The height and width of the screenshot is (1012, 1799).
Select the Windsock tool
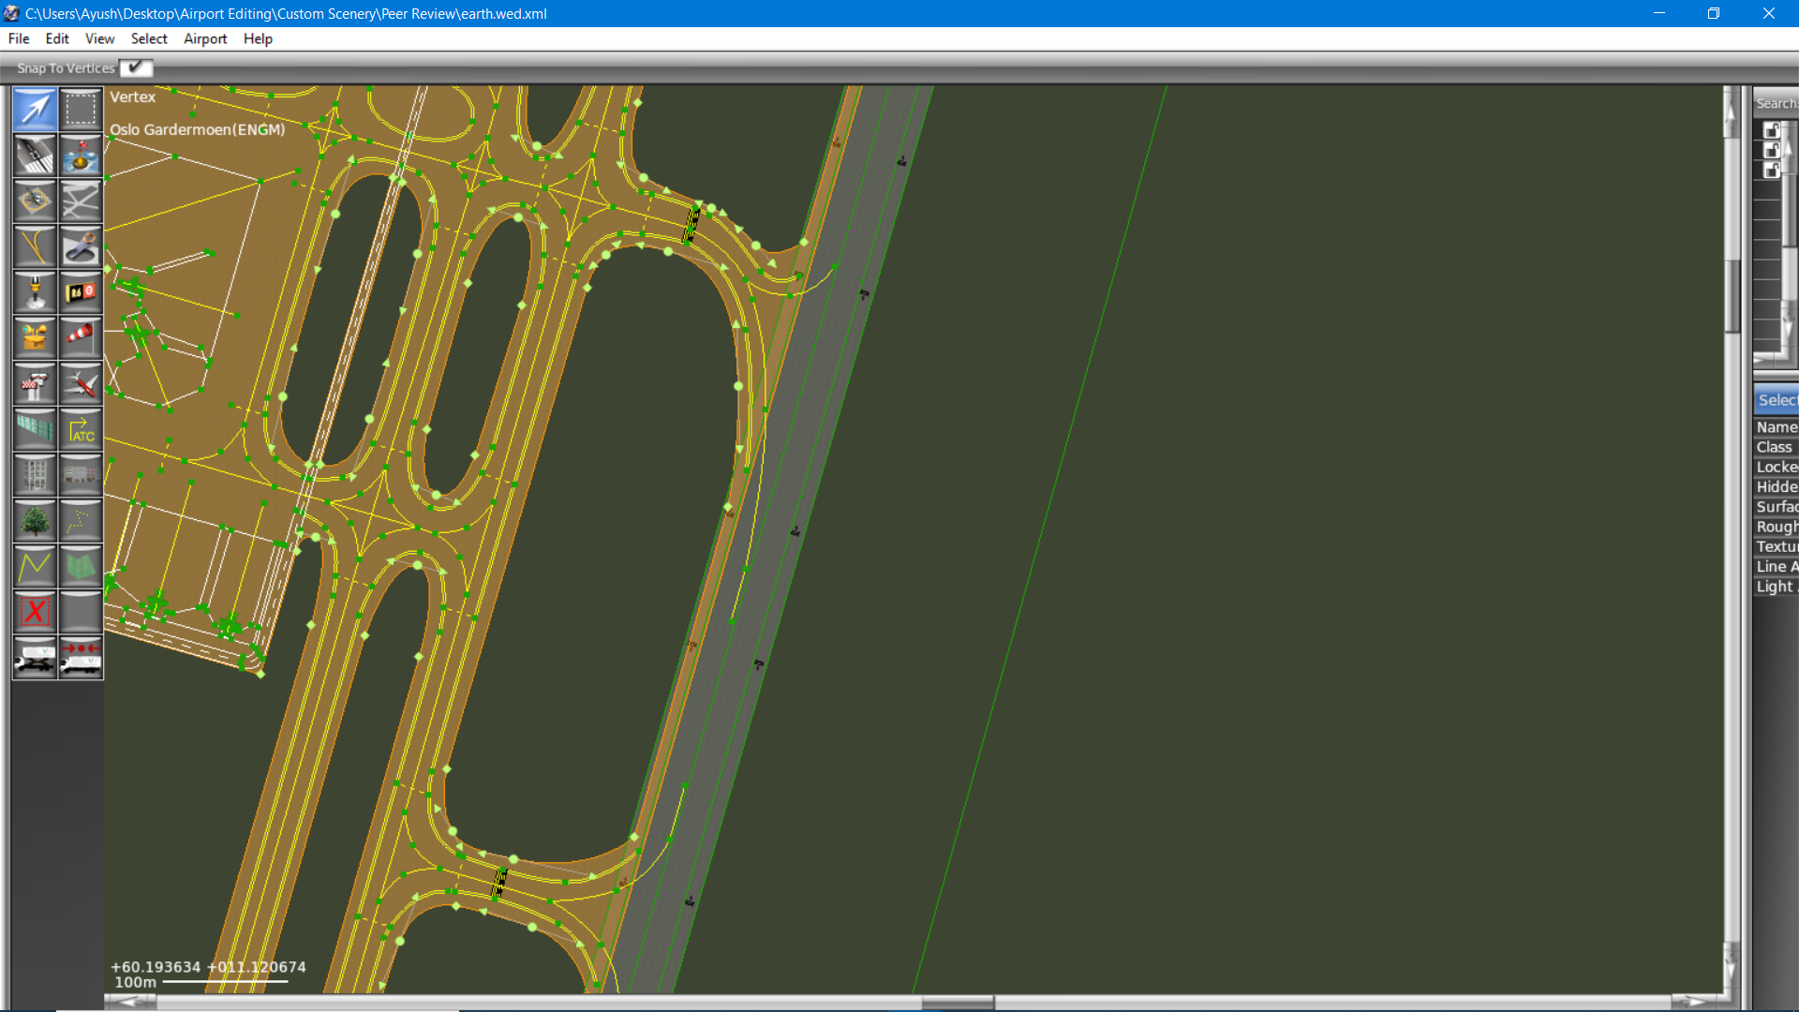(81, 337)
